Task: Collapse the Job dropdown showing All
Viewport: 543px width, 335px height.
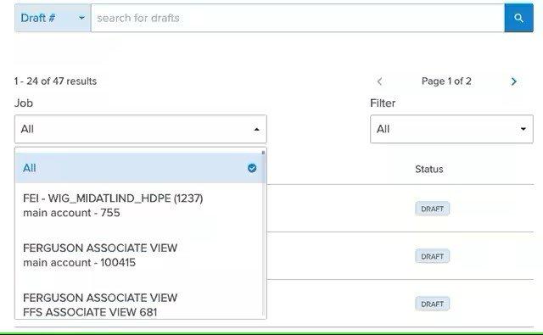Action: [x=141, y=129]
